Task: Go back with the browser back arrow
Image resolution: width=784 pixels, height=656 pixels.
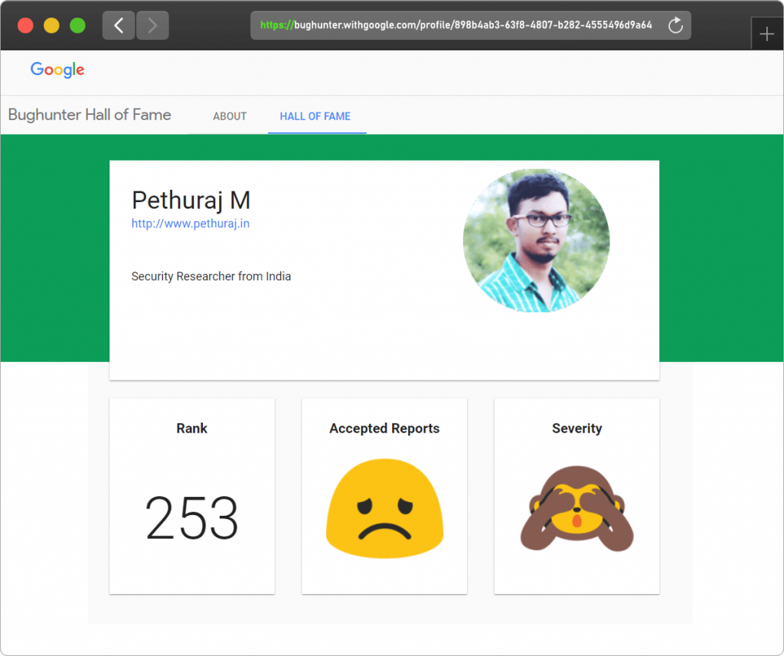Action: pyautogui.click(x=119, y=25)
